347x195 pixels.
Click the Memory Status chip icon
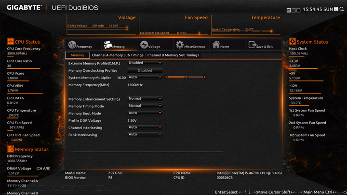pyautogui.click(x=11, y=149)
